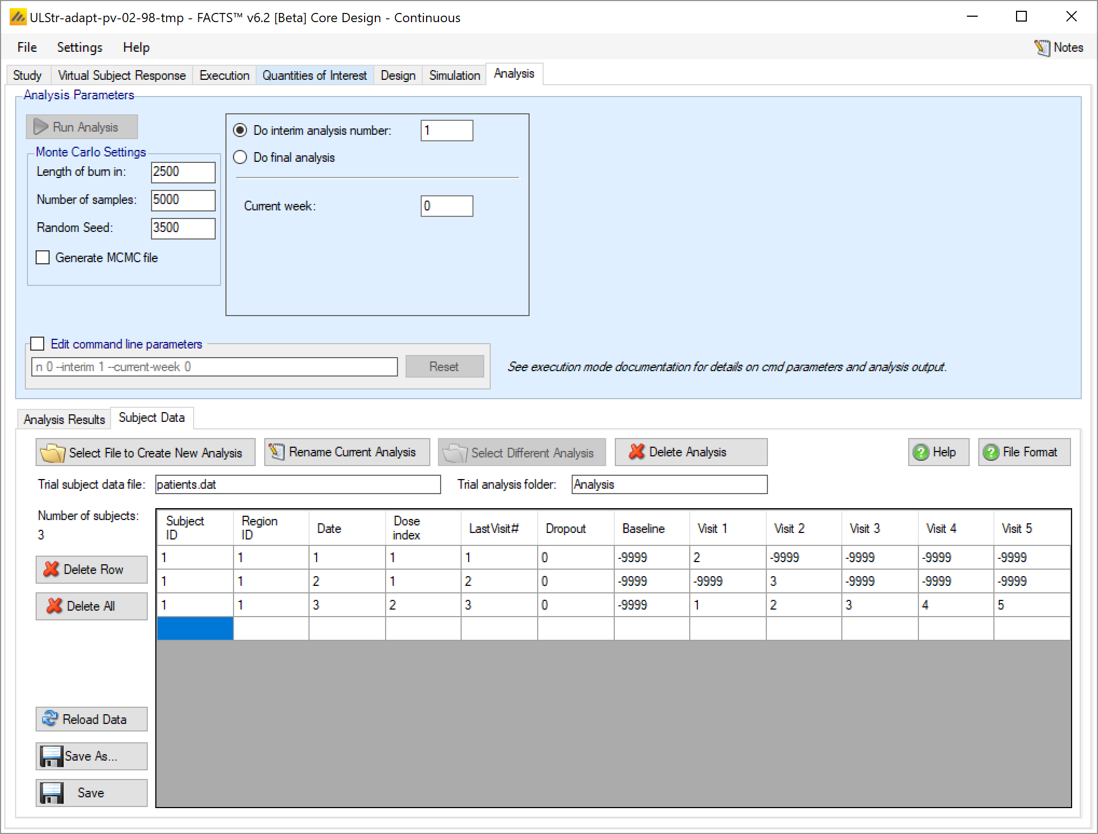
Task: Click the red X on Delete Row
Action: (52, 569)
